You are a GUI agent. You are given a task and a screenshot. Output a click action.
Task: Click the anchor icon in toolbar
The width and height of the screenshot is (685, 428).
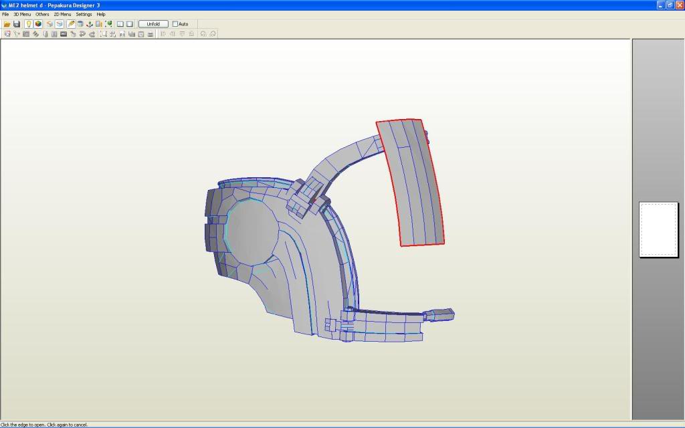90,24
